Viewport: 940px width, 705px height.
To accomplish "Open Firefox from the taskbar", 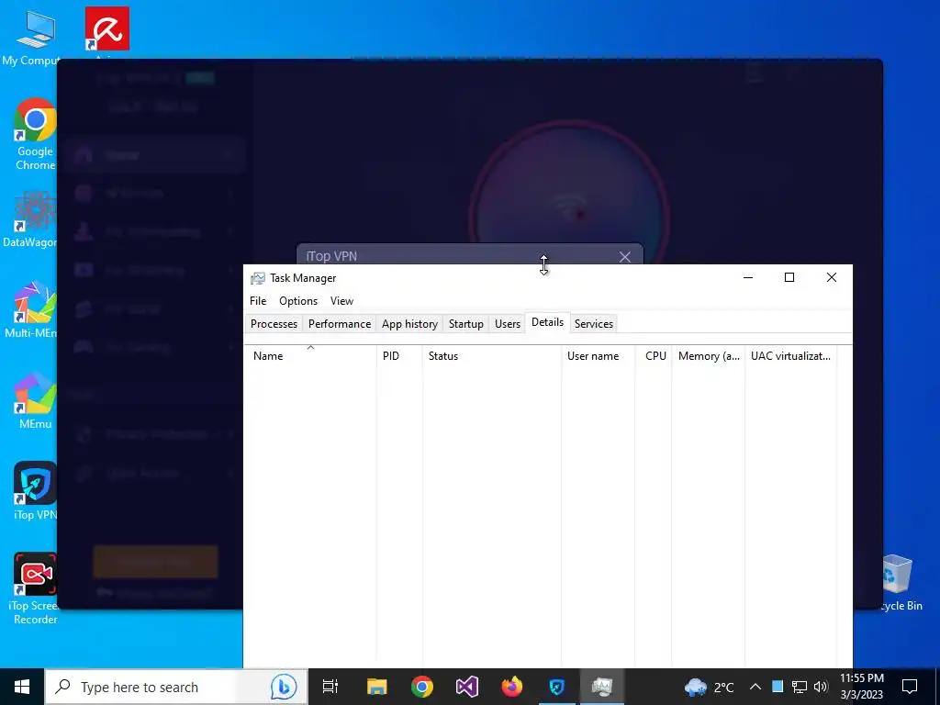I will [x=512, y=687].
